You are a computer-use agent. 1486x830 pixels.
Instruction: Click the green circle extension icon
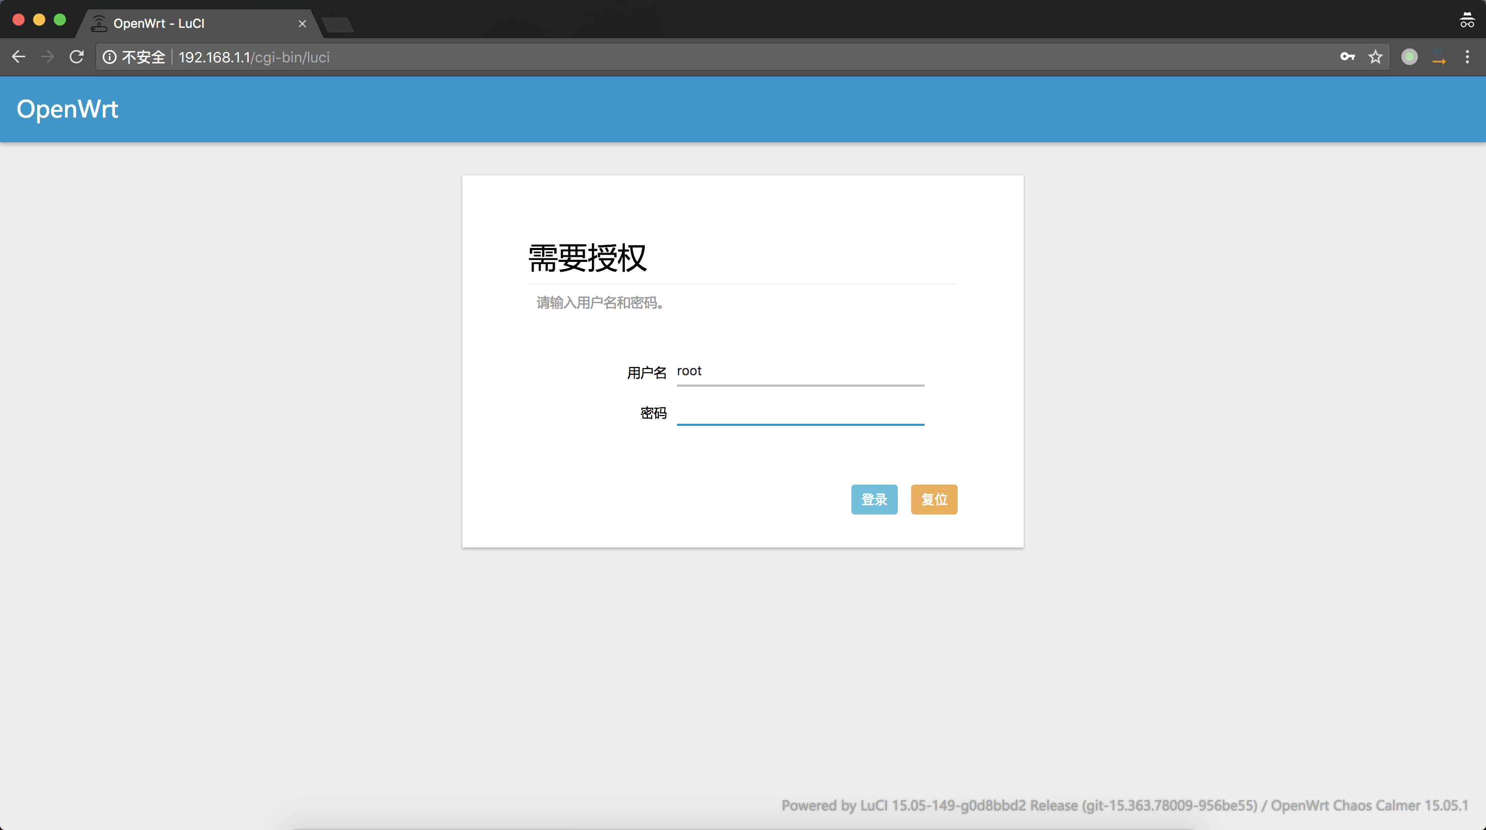point(1409,57)
